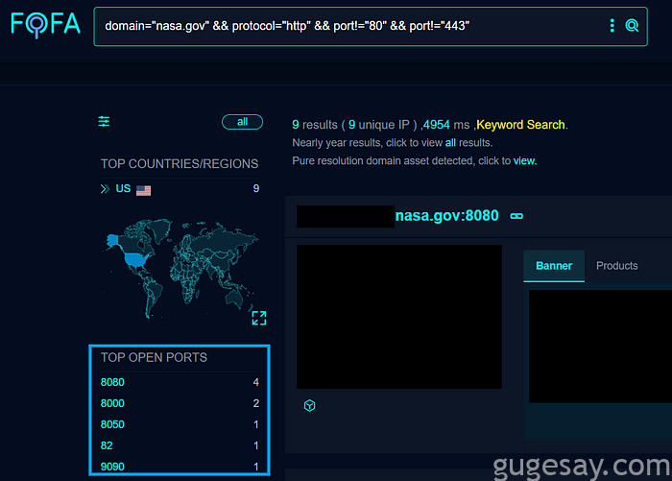Screen dimensions: 672x481
Task: Filter by port 82
Action: 107,445
